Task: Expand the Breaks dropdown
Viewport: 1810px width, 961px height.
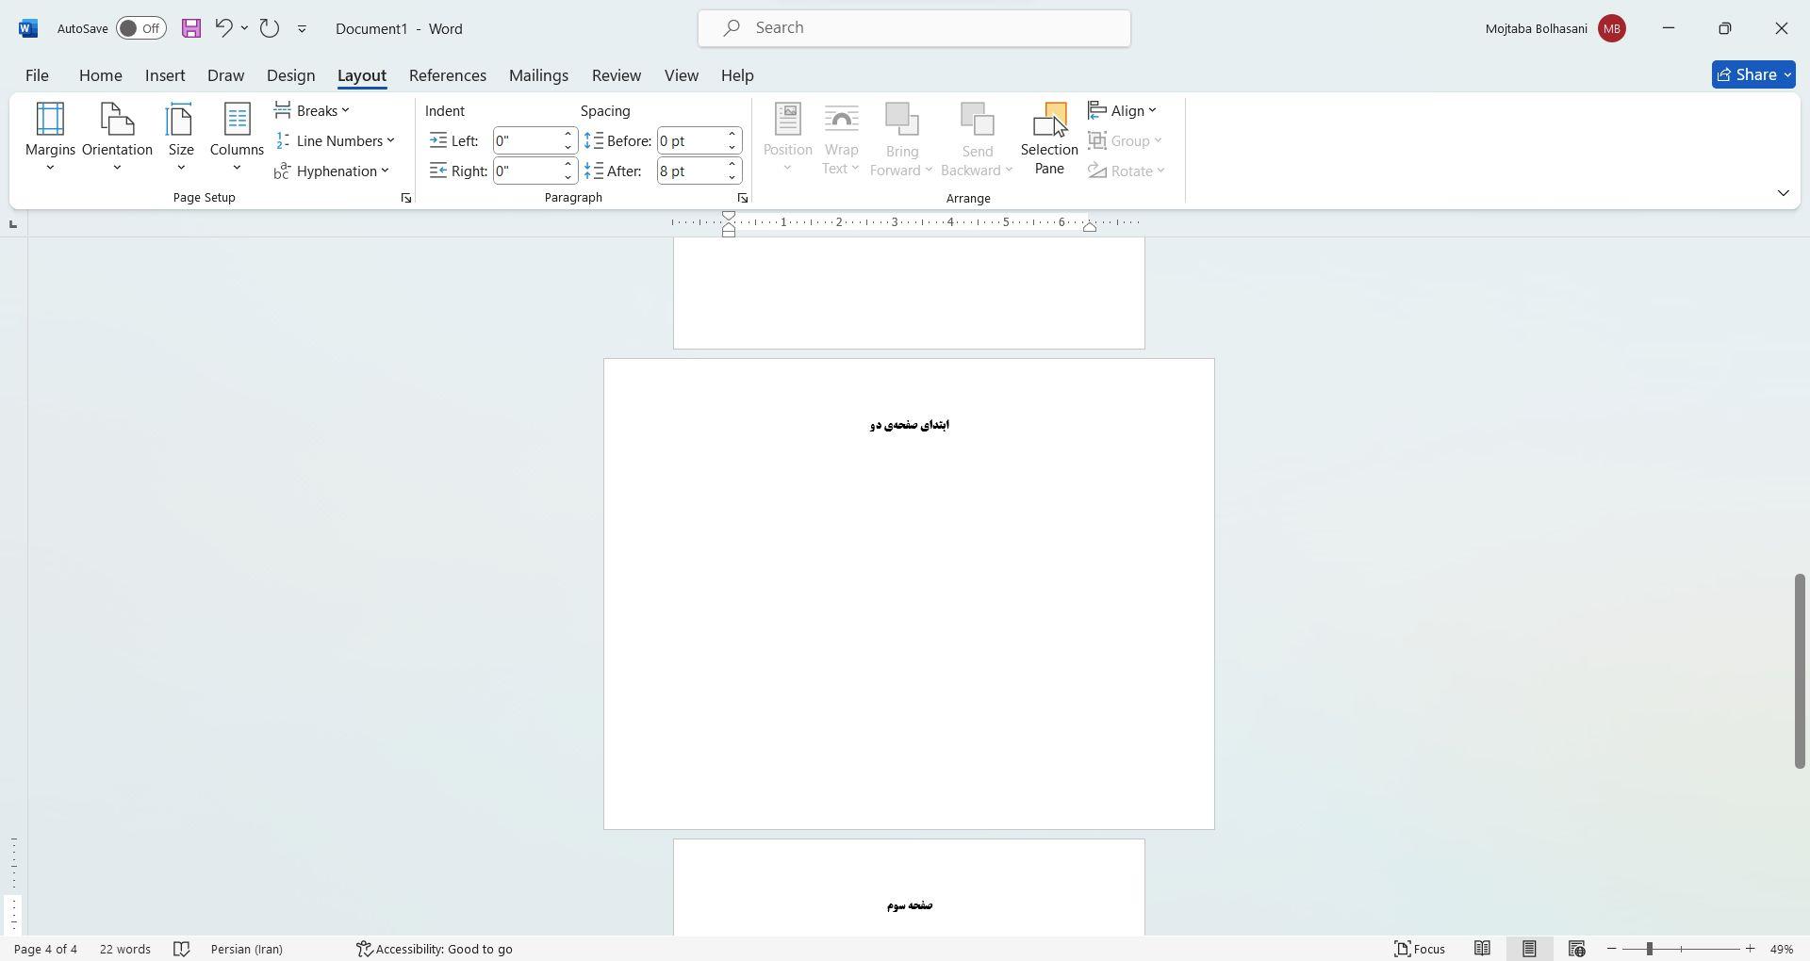Action: (313, 110)
